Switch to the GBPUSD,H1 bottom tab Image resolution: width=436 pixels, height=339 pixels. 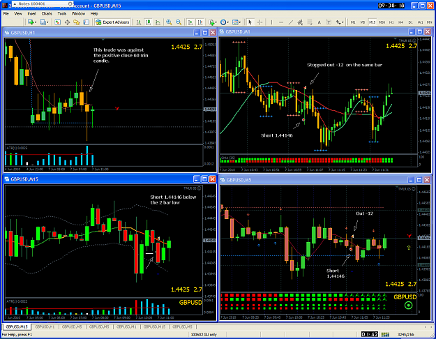point(45,326)
